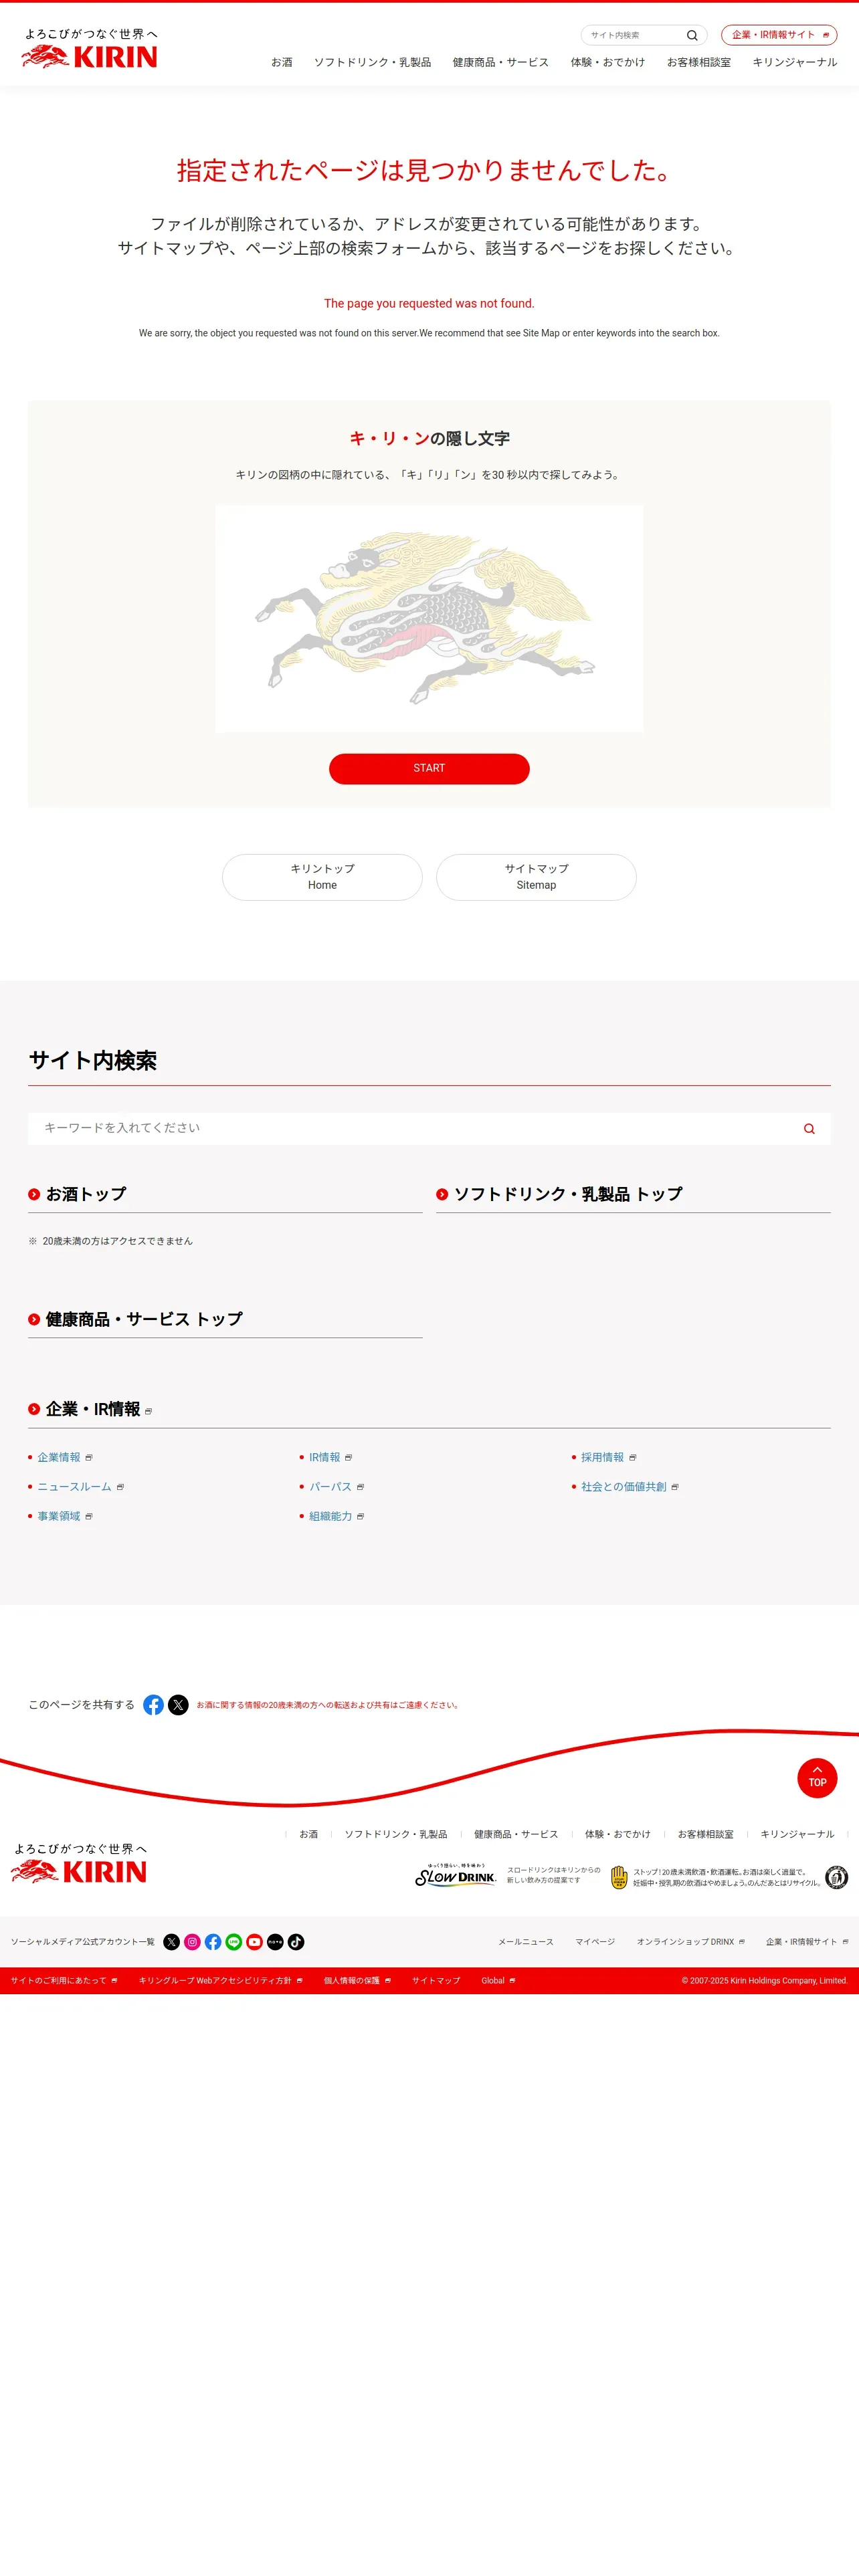This screenshot has height=2576, width=859.
Task: Open the メールニュース footer link
Action: coord(526,1942)
